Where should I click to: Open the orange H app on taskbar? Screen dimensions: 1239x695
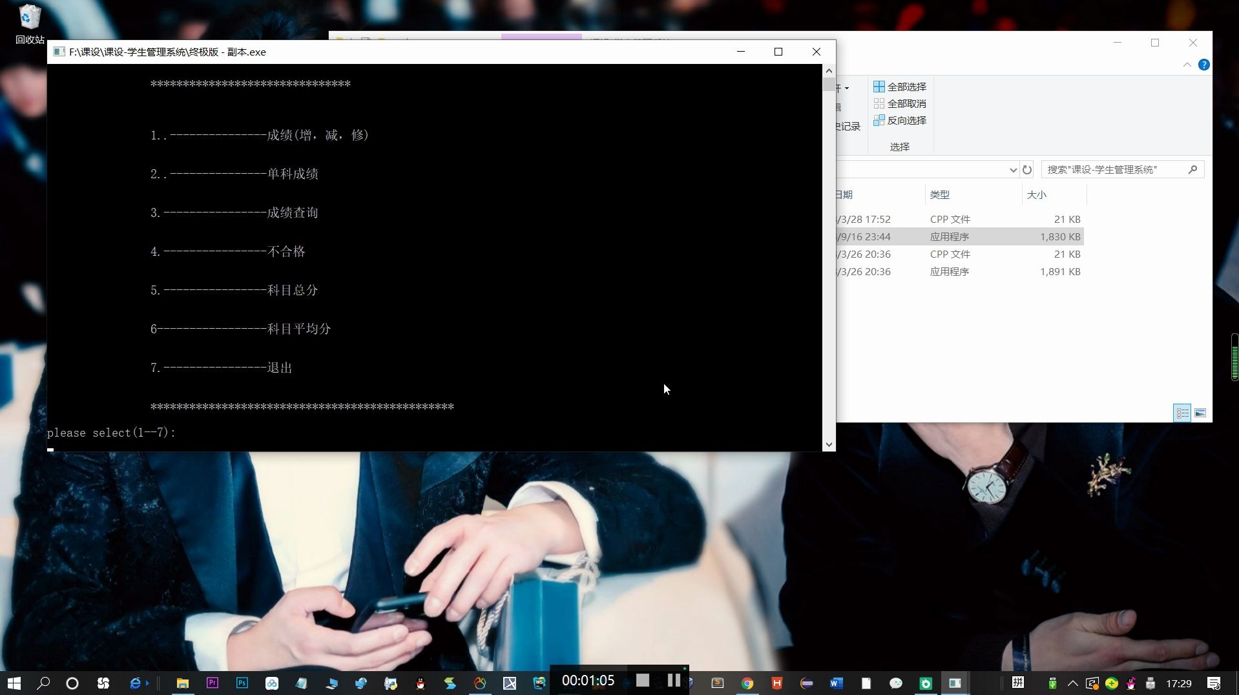777,683
